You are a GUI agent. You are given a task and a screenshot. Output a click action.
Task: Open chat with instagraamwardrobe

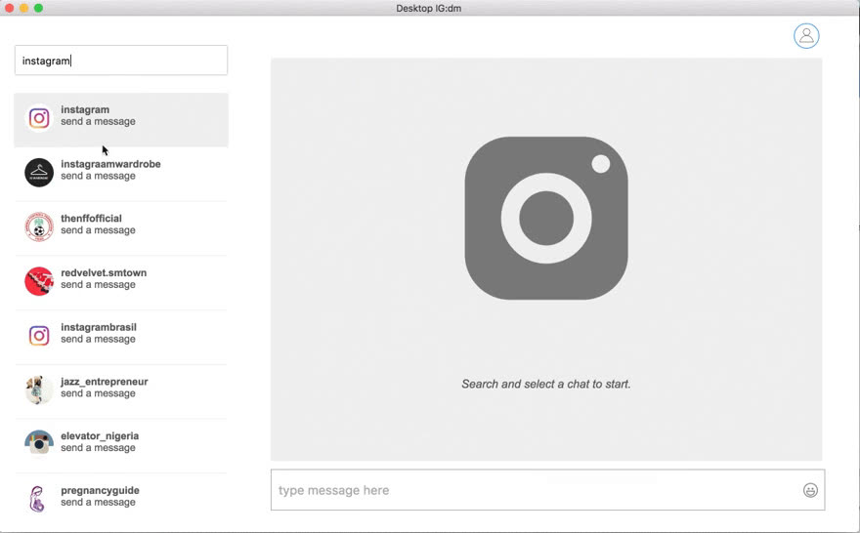(110, 164)
